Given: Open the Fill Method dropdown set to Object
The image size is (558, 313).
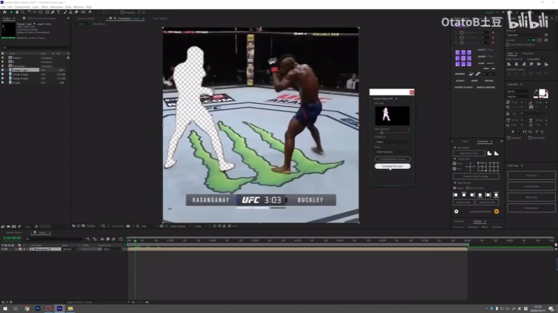Looking at the screenshot, I should point(392,141).
